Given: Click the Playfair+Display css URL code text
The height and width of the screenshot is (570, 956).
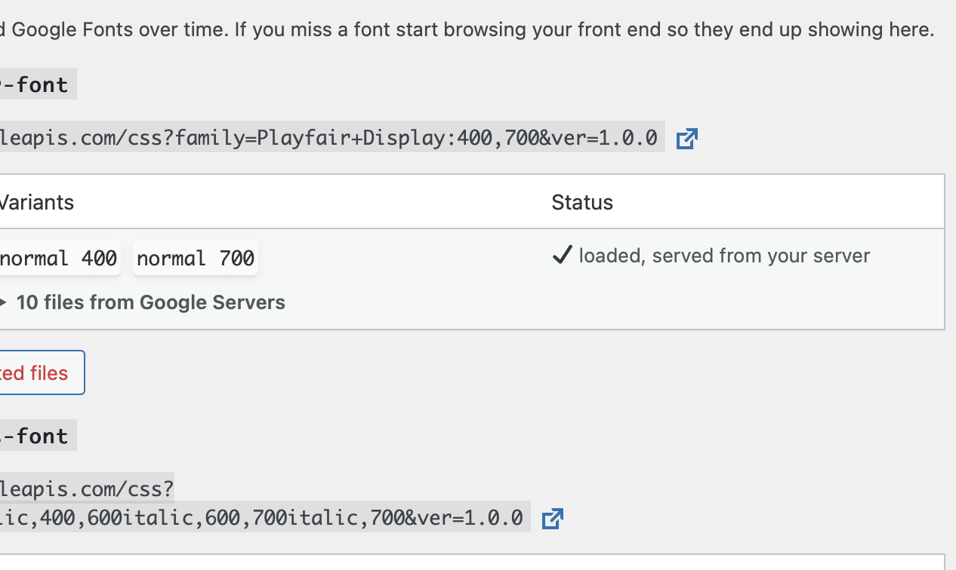Looking at the screenshot, I should pos(331,137).
